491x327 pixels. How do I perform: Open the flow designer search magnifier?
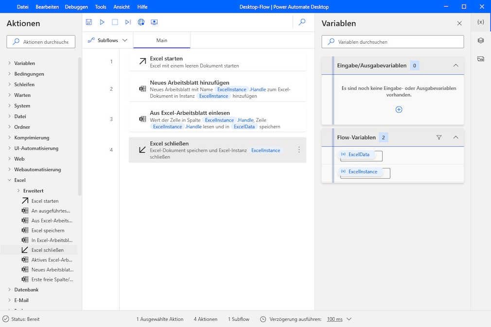click(x=302, y=22)
